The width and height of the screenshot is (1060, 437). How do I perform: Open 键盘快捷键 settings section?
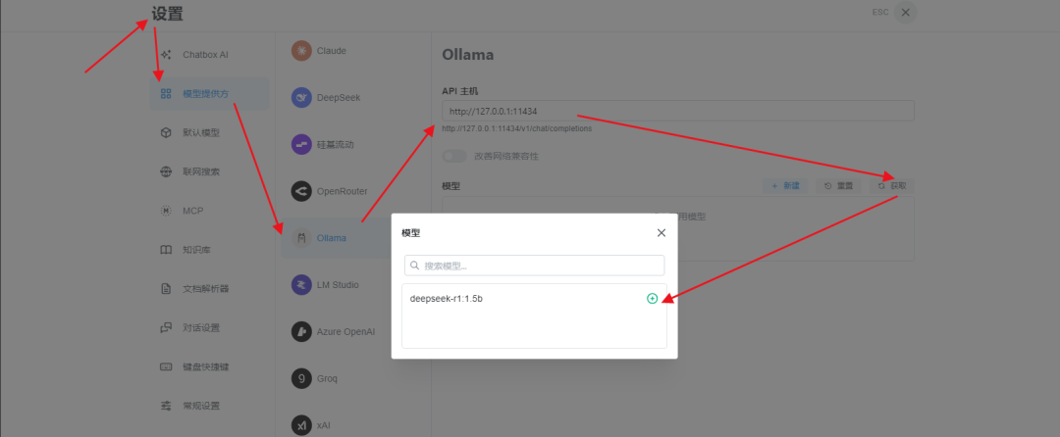click(209, 367)
